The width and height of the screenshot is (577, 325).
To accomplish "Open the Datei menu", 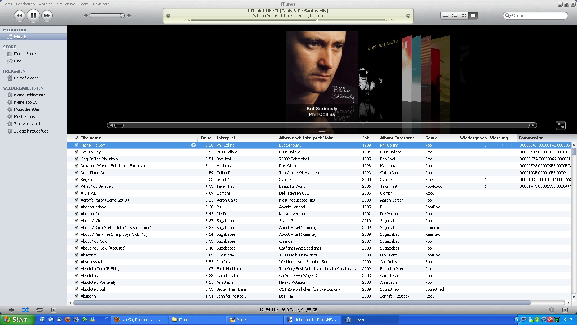I will [x=7, y=4].
